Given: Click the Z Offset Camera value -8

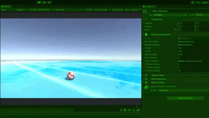Looking at the screenshot, I should click(x=194, y=71).
